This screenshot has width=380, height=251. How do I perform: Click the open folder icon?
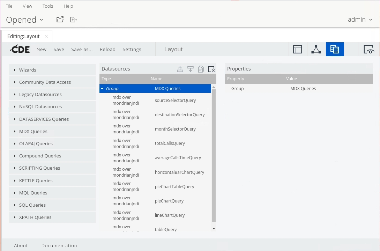pos(60,20)
